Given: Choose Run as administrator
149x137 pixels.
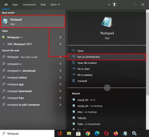Looking at the screenshot, I should pos(107,57).
